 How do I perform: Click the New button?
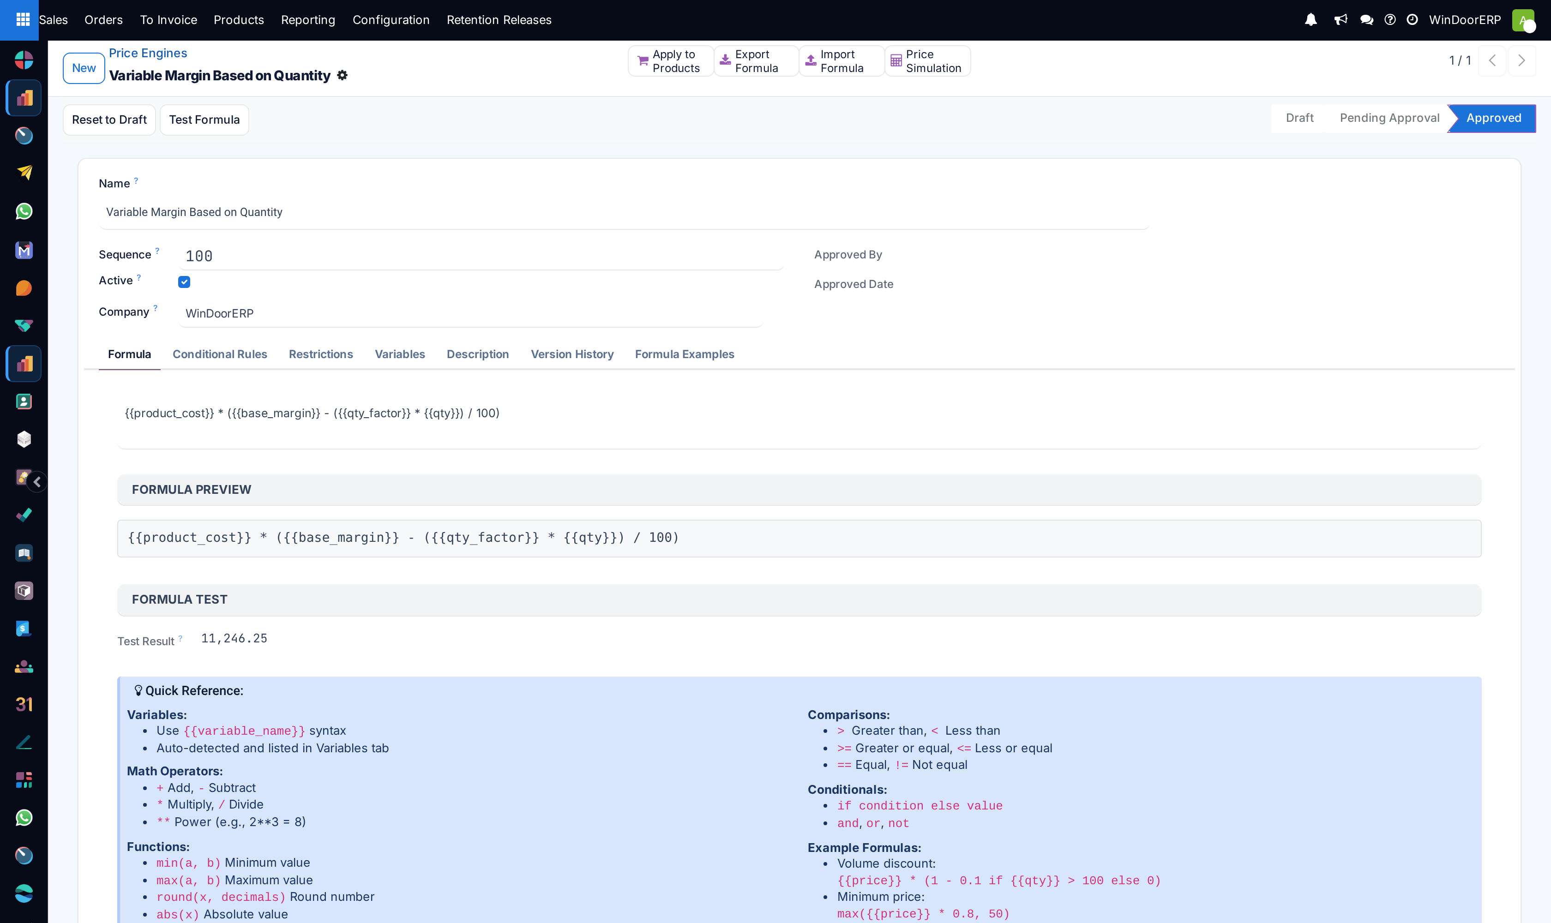[84, 68]
